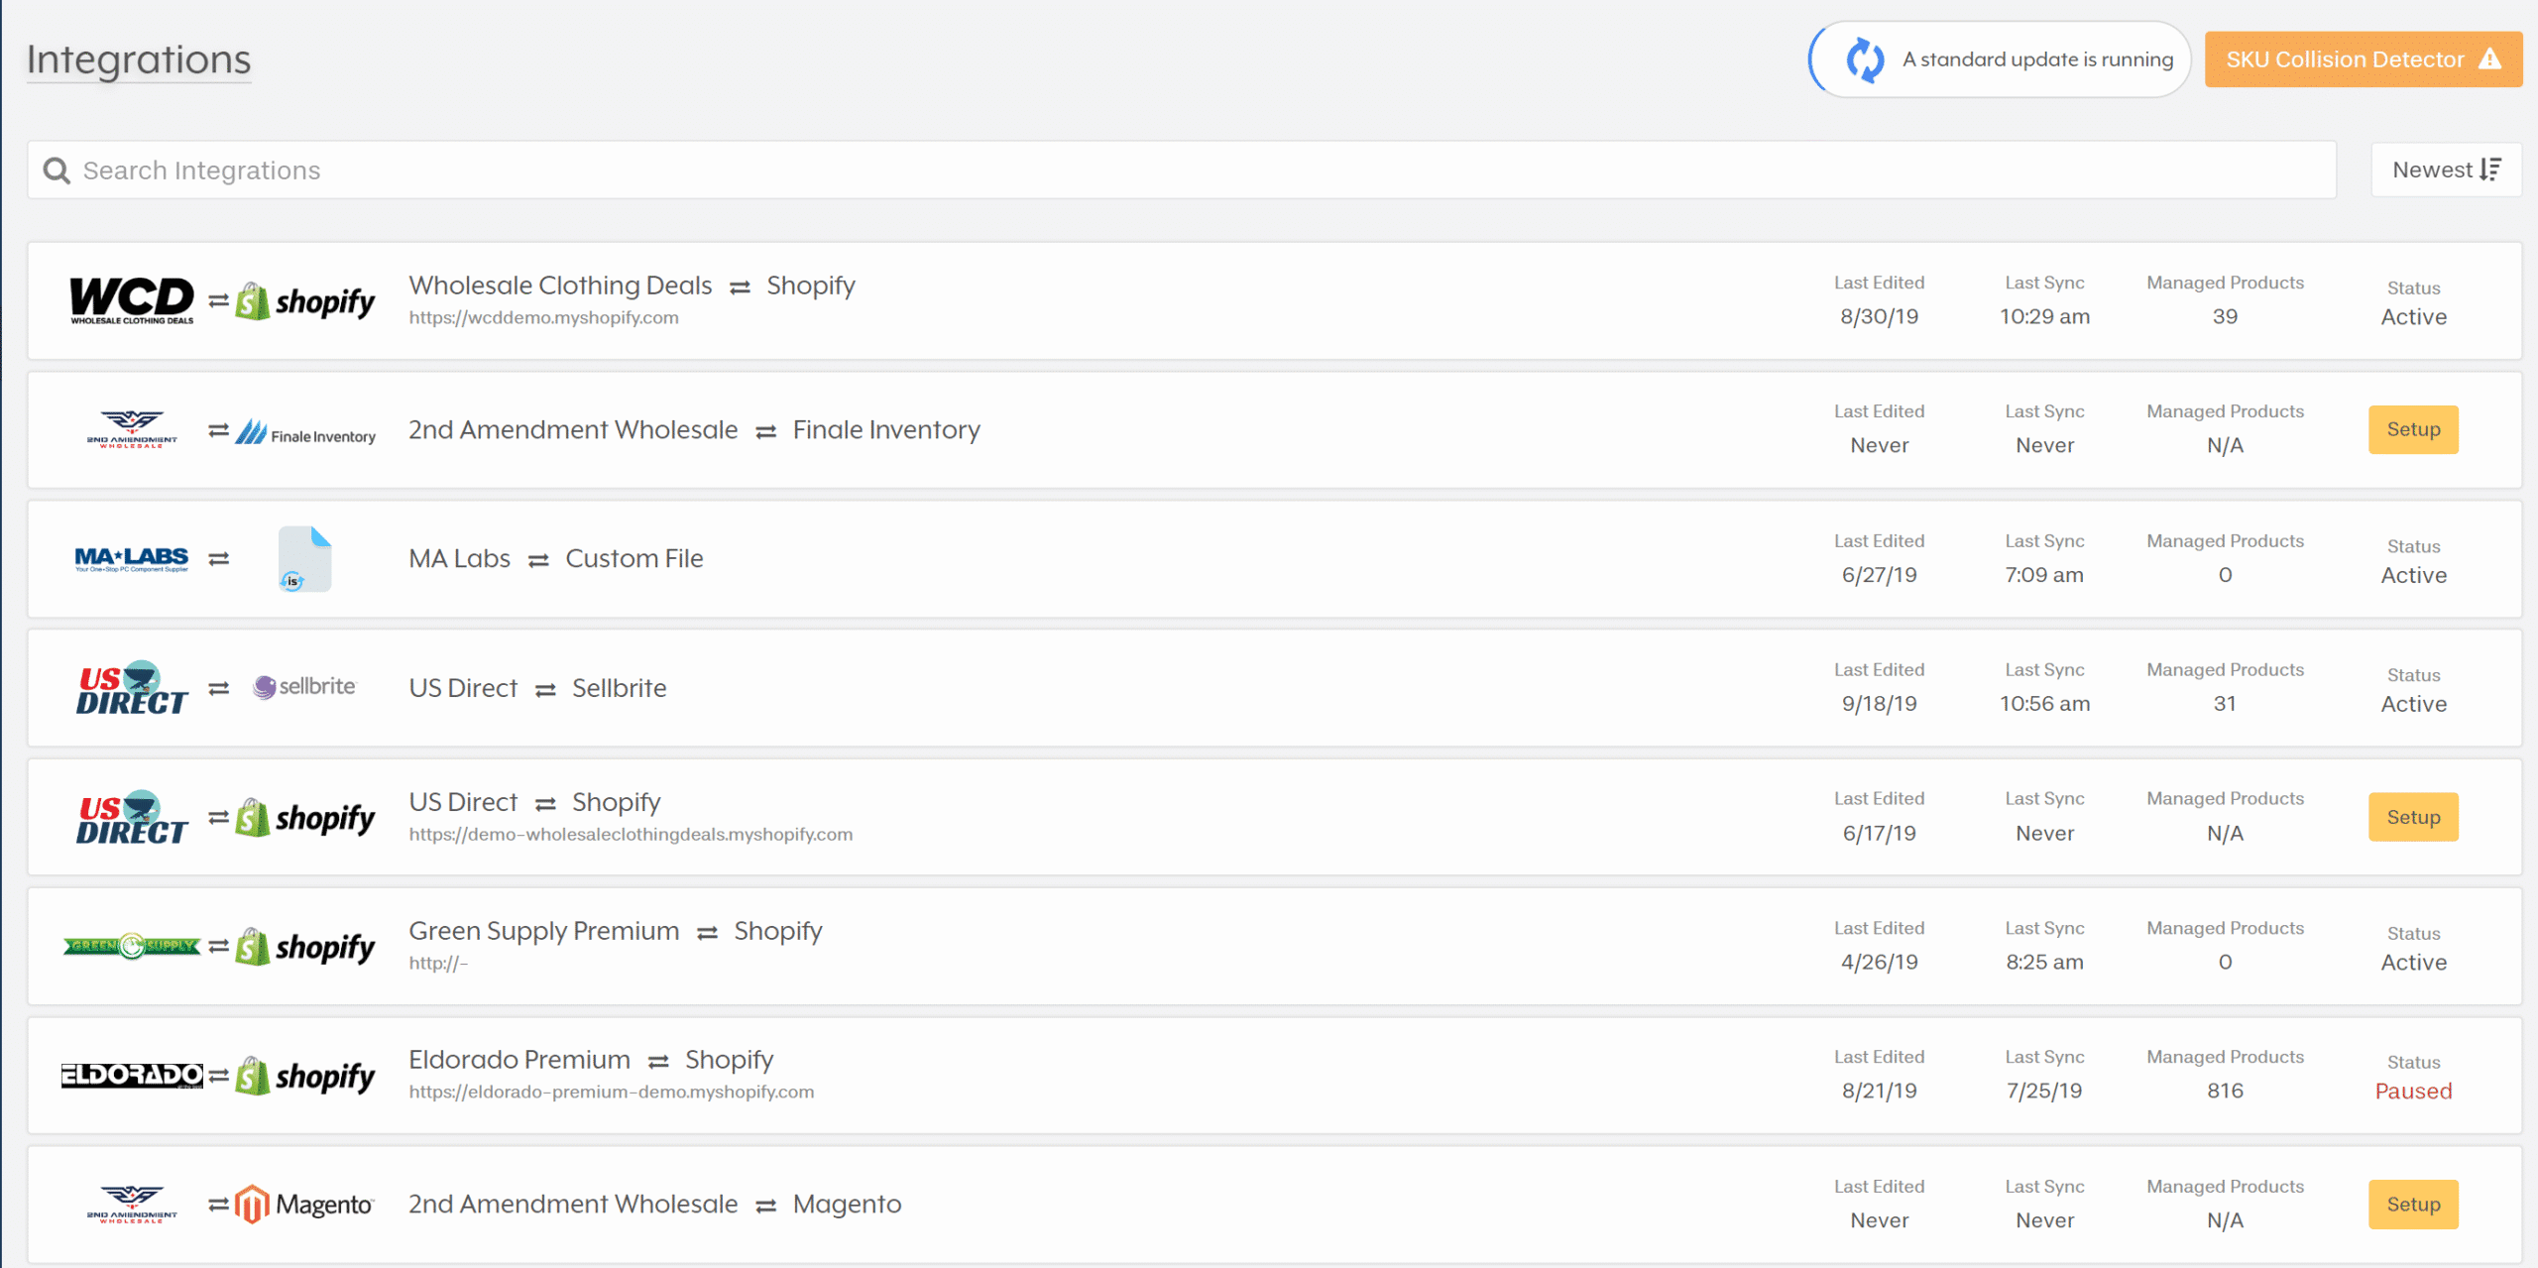Click Setup for 2nd Amendment Magento

click(x=2412, y=1204)
